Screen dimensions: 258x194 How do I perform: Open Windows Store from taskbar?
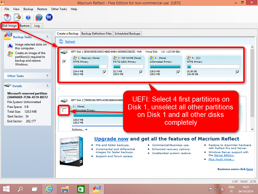coord(80,189)
